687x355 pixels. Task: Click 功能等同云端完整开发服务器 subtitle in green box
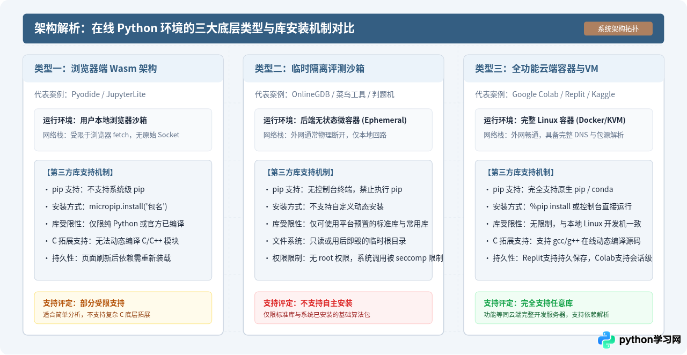(x=546, y=315)
